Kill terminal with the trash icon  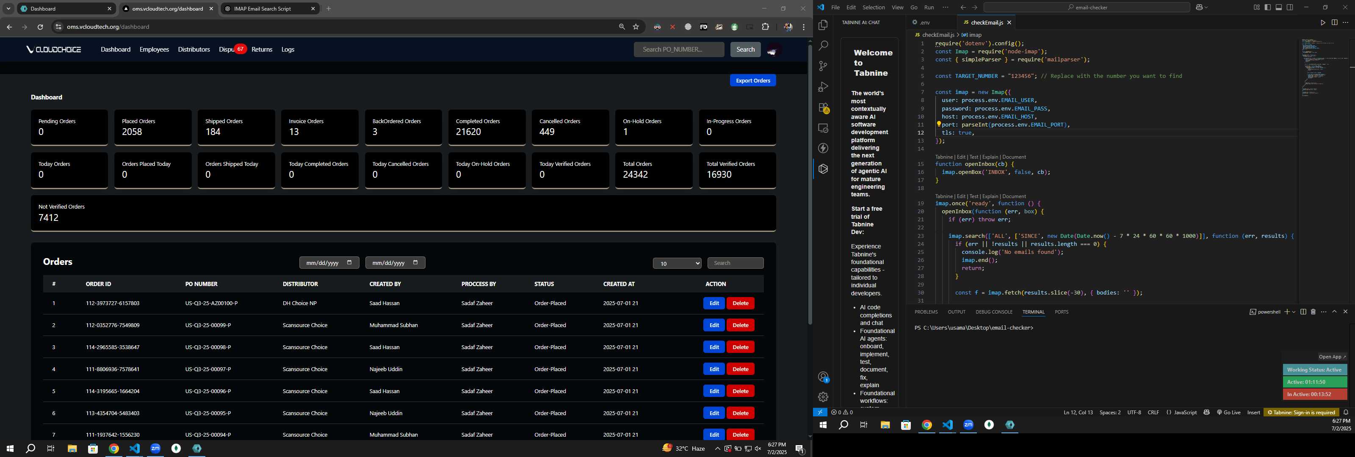point(1313,312)
